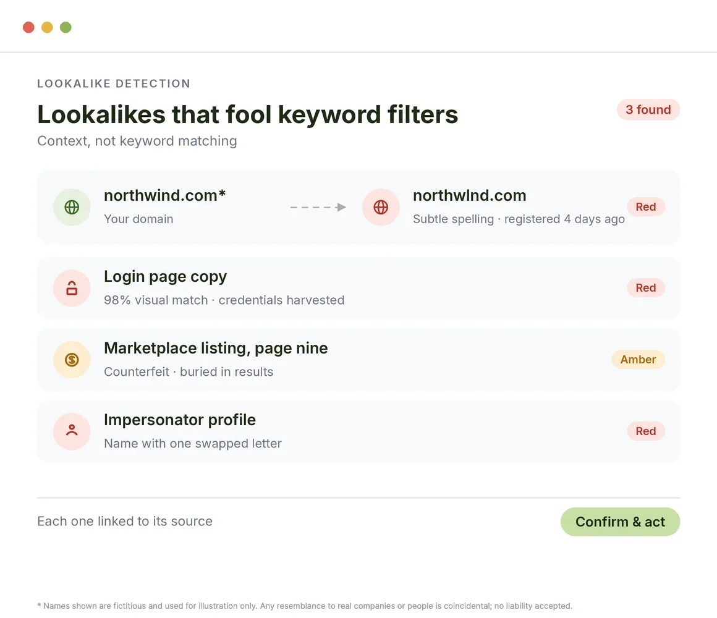Click the Red badge on the northwlnd.com row
717x618 pixels.
646,207
